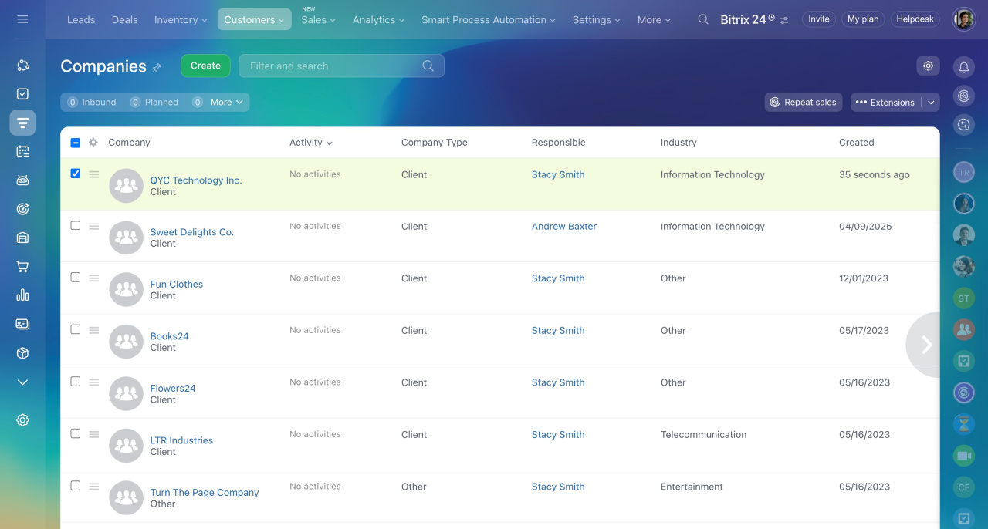The width and height of the screenshot is (988, 529).
Task: Go to the Deals section
Action: (125, 20)
